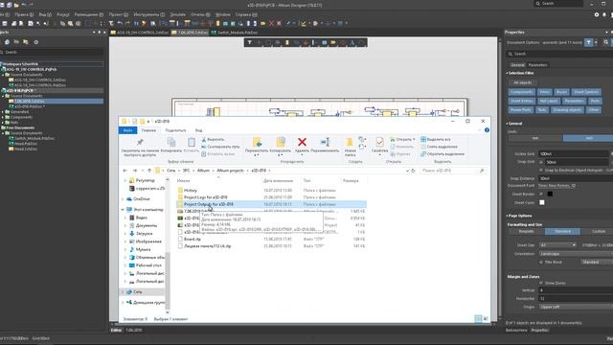Click Altium top-right settings gear icon
This screenshot has width=613, height=345.
[596, 14]
